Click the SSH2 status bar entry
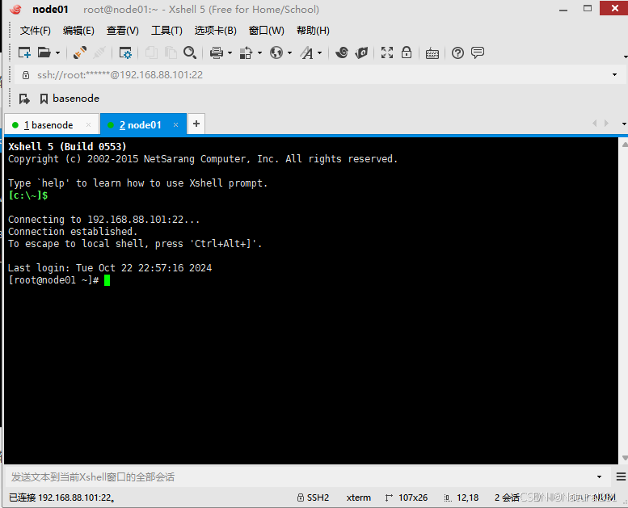Image resolution: width=628 pixels, height=508 pixels. 313,498
